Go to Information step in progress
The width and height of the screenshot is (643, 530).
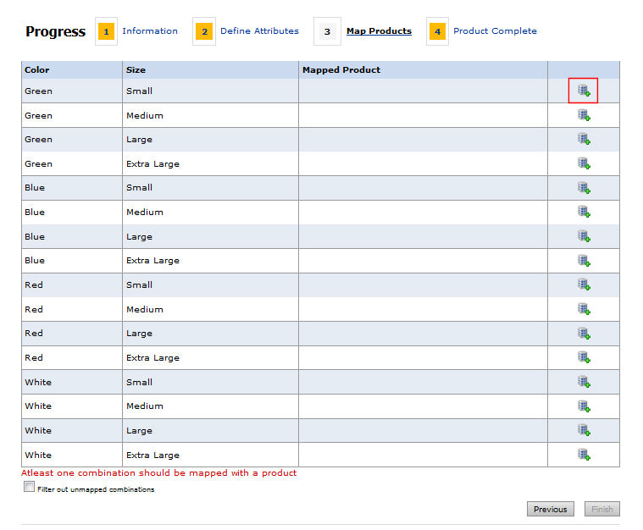pos(149,31)
